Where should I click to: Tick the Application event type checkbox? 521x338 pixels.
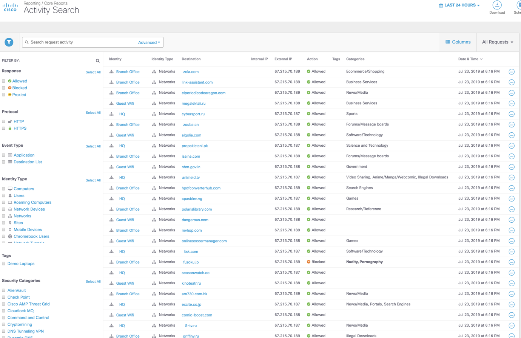pyautogui.click(x=4, y=155)
